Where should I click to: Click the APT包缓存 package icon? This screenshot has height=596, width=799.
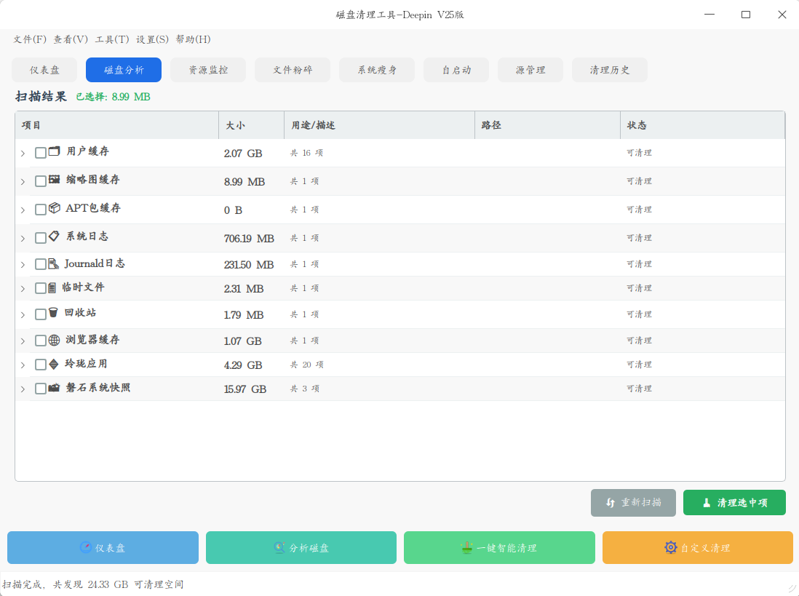tap(54, 208)
